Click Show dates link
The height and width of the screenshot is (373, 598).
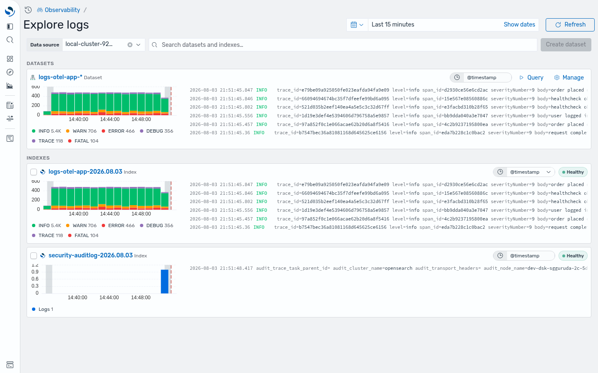pos(519,24)
